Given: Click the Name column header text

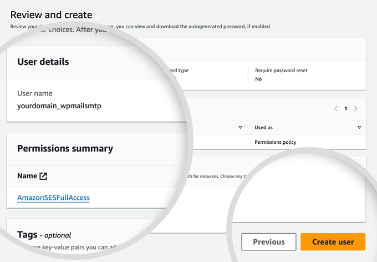Looking at the screenshot, I should tap(27, 176).
